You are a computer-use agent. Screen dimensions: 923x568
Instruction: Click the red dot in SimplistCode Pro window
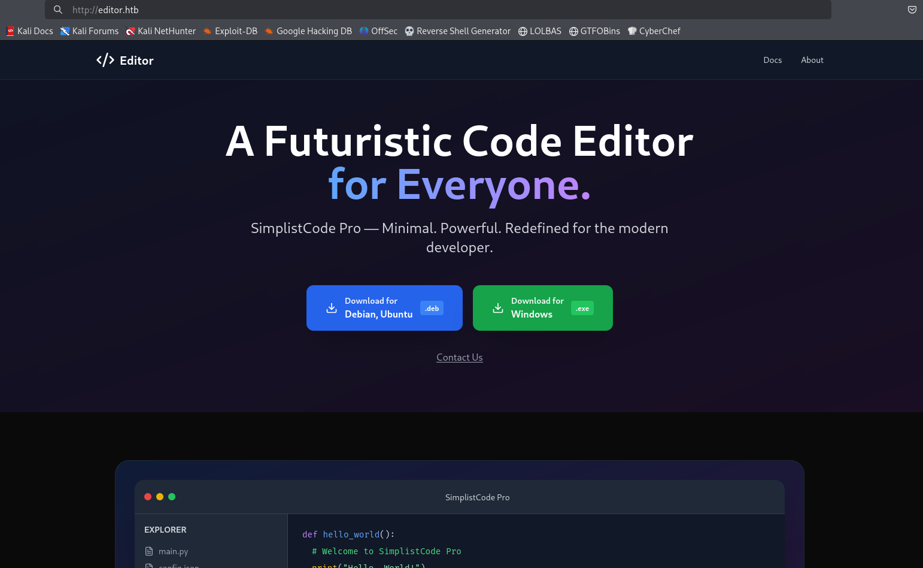click(x=148, y=497)
